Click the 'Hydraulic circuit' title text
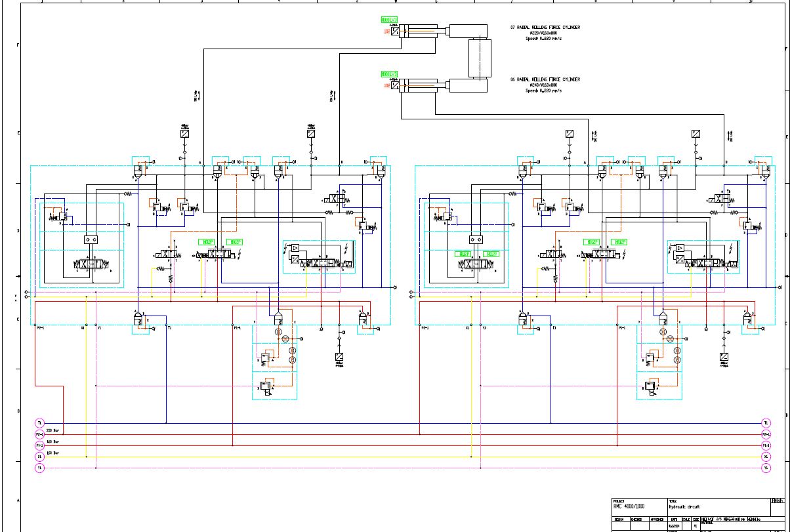Viewport: 790px width, 532px height. pos(684,506)
